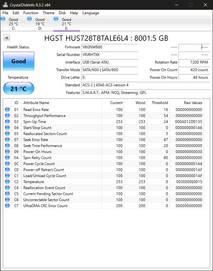This screenshot has width=213, height=271.
Task: Click status orb for Spin Retry Count
Action: [7, 157]
